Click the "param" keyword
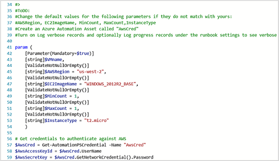The image size is (279, 161). tap(21, 47)
